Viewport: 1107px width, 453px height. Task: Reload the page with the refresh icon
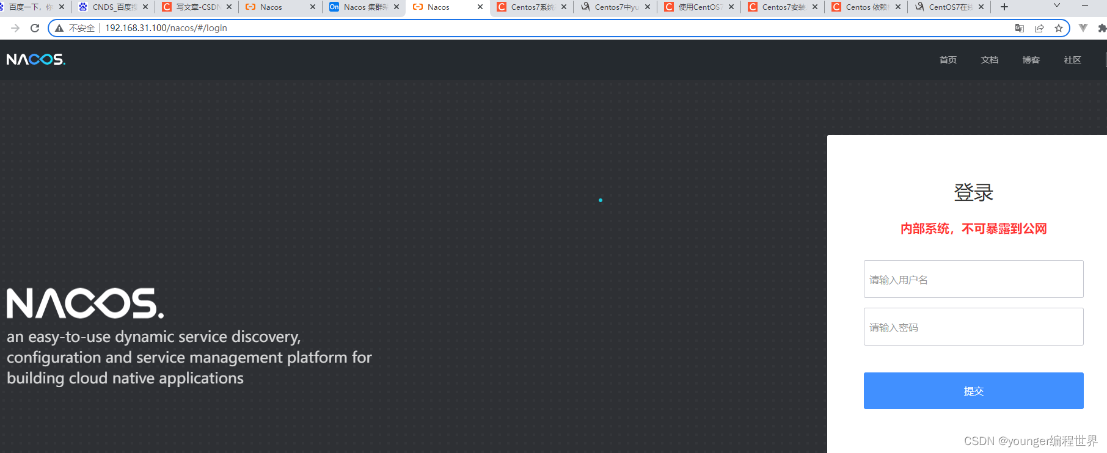35,28
